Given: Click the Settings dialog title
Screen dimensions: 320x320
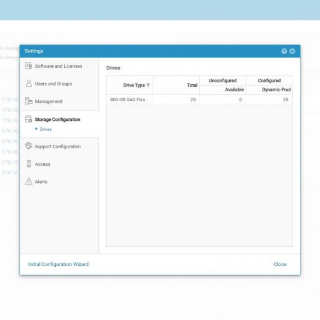Looking at the screenshot, I should [x=34, y=51].
